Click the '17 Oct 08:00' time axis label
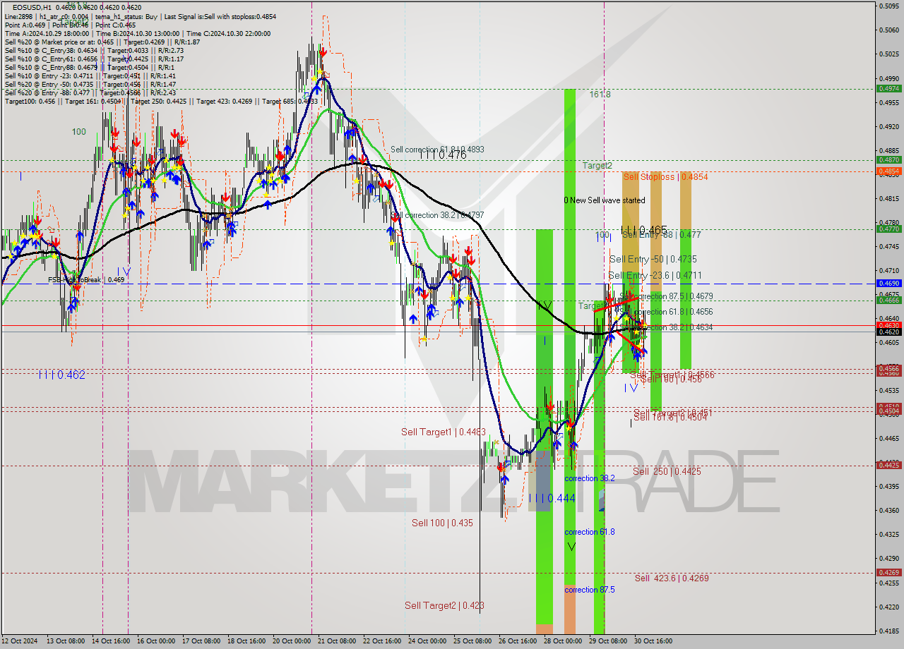Image resolution: width=904 pixels, height=649 pixels. pyautogui.click(x=201, y=641)
